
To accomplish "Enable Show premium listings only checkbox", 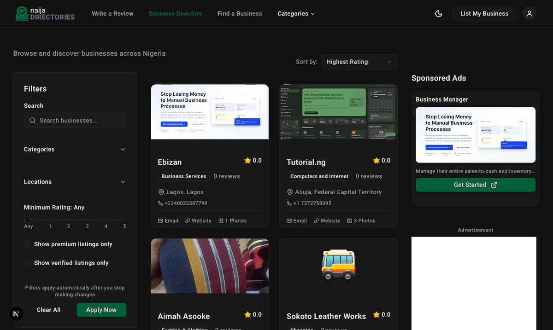I will (28, 244).
